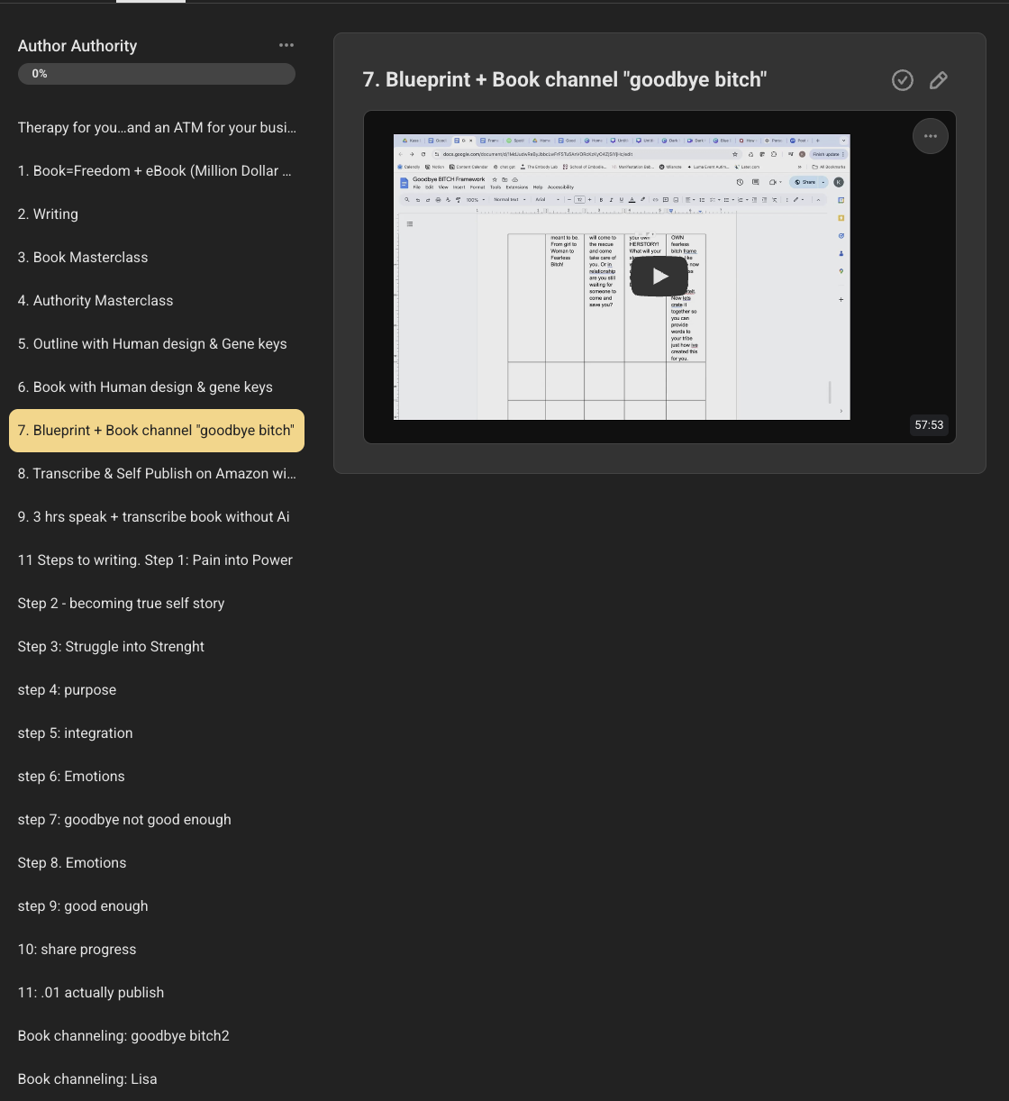The width and height of the screenshot is (1009, 1101).
Task: Click the lesson heading 7. Blueprint + Book channel
Action: [x=565, y=79]
